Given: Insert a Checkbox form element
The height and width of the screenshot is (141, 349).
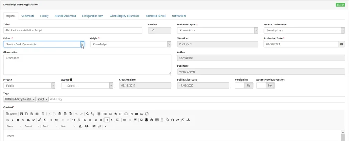Looking at the screenshot, I should [110, 114].
